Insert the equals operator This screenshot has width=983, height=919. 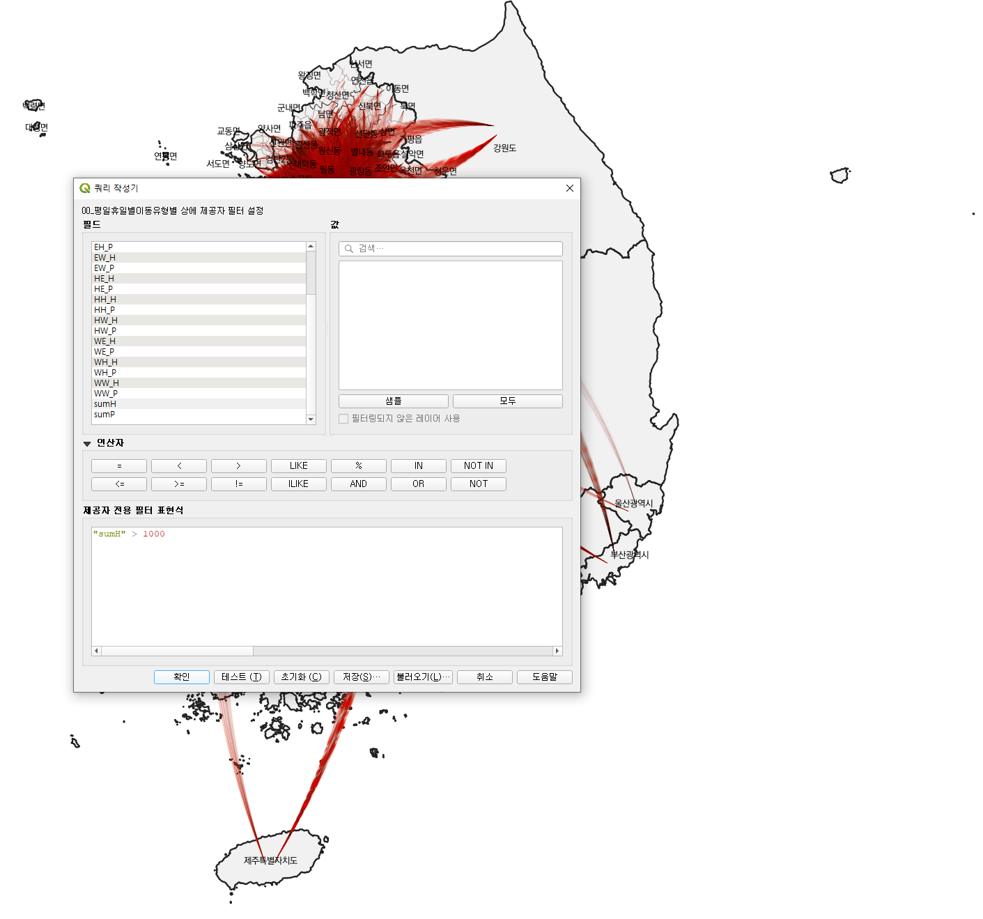click(119, 466)
